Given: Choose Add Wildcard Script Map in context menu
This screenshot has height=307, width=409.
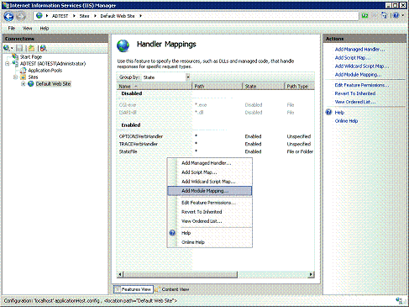Looking at the screenshot, I should point(210,182).
